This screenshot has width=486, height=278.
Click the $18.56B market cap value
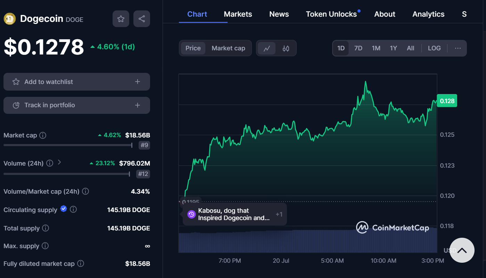[138, 135]
